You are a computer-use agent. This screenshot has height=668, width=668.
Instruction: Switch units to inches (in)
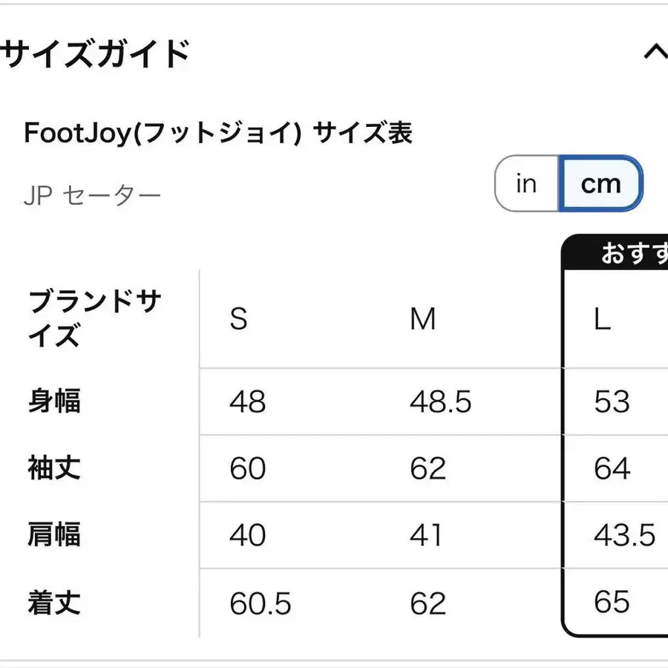tap(526, 183)
